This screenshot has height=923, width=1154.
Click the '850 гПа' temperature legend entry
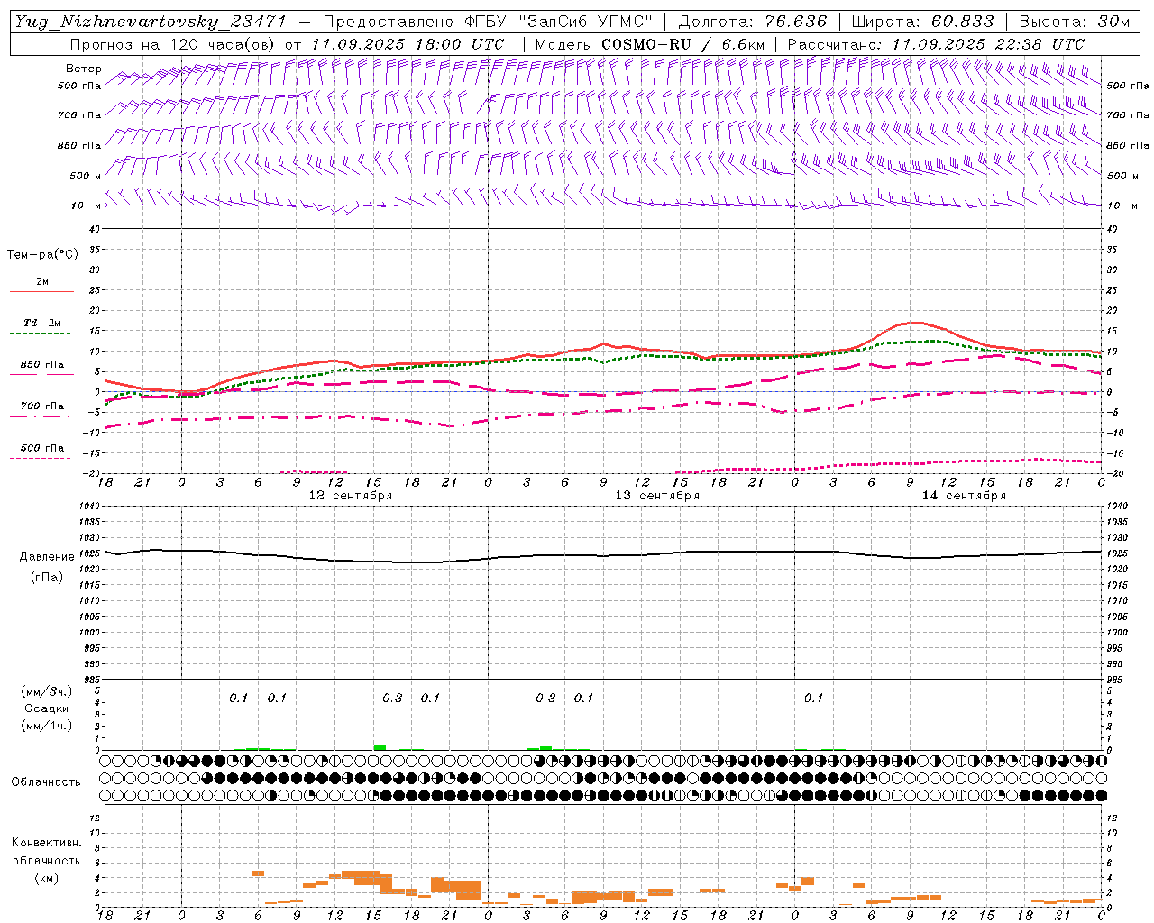42,364
